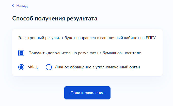
Task: Click the back chevron arrow icon
Action: [13, 5]
